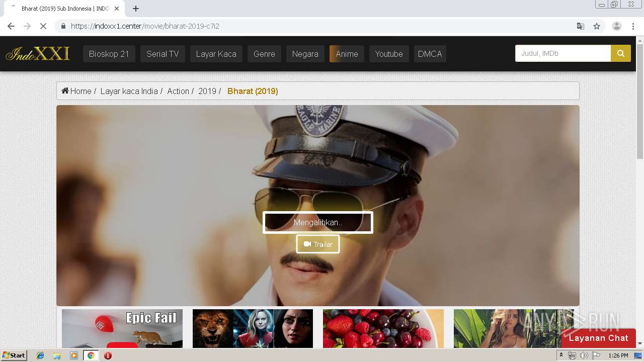Open Action breadcrumb link
644x362 pixels.
click(178, 91)
